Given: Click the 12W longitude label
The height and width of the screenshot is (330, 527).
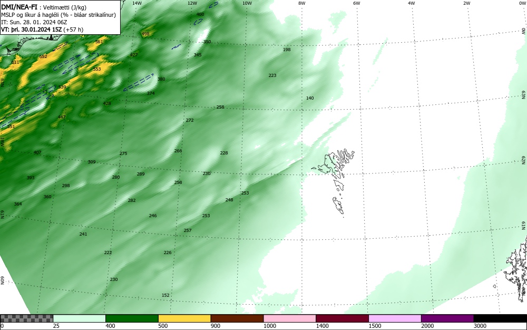Looking at the screenshot, I should 192,3.
